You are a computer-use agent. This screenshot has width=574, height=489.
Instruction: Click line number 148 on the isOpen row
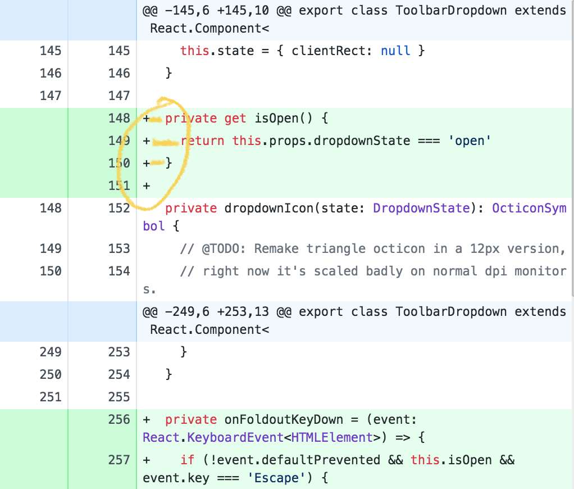pyautogui.click(x=119, y=118)
